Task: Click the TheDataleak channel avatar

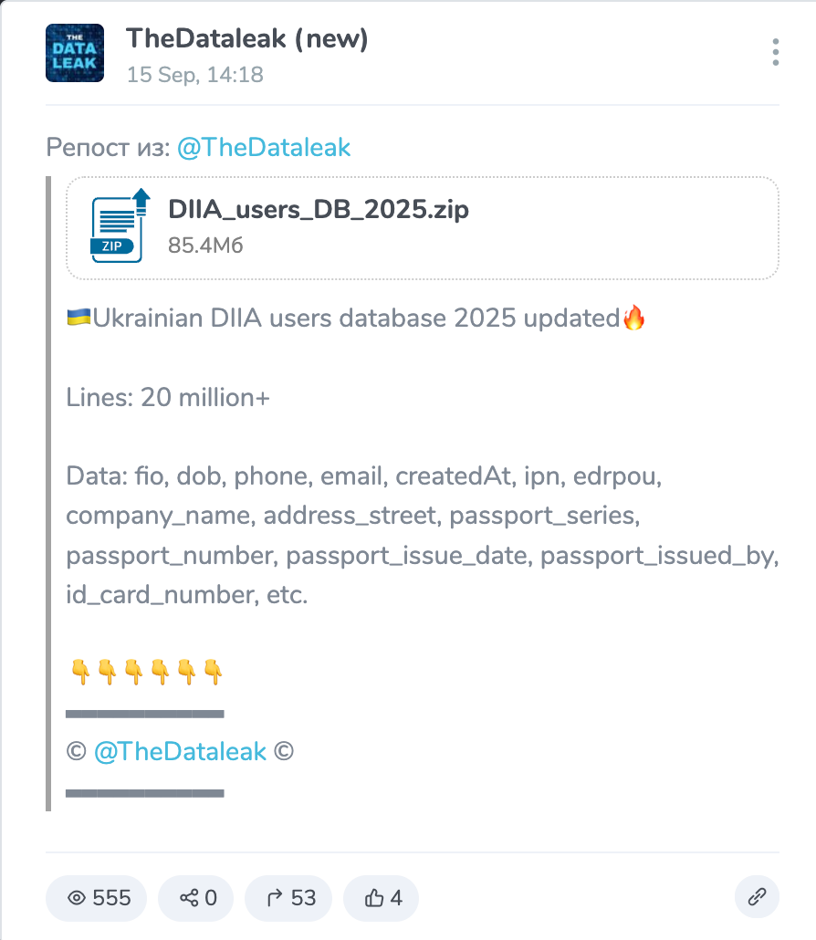Action: [74, 52]
